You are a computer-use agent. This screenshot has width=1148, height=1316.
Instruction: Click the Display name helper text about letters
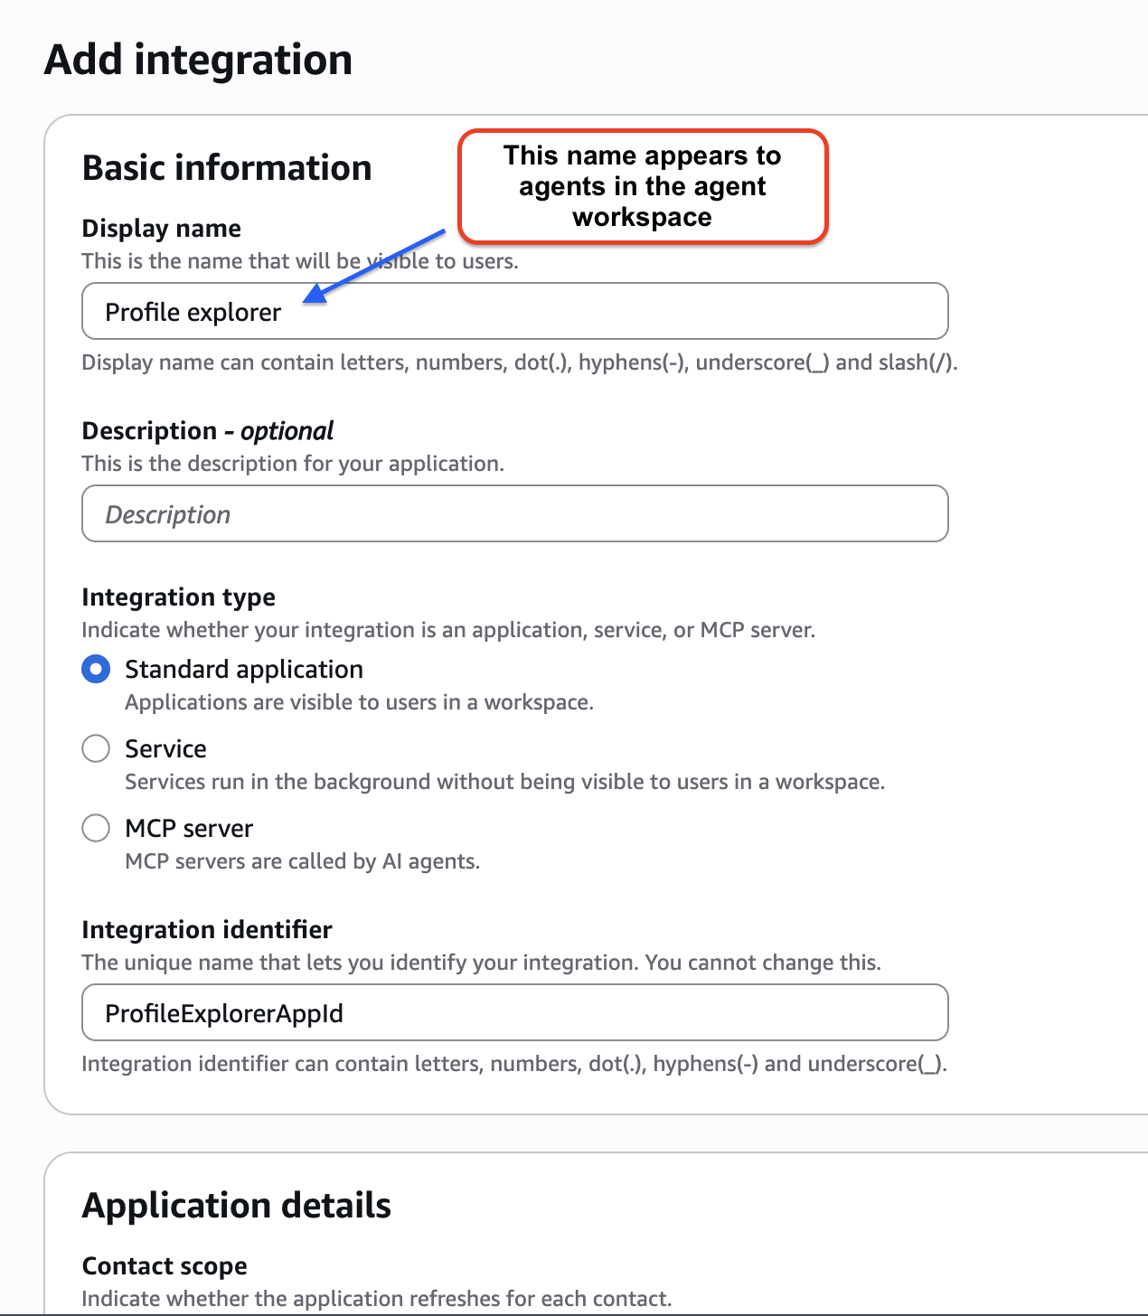pyautogui.click(x=519, y=362)
